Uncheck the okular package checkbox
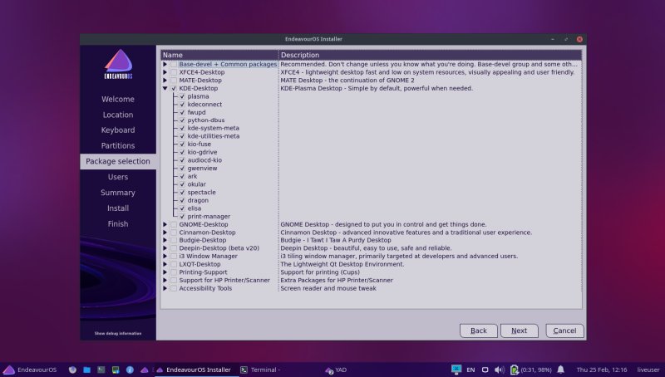The image size is (665, 377). pyautogui.click(x=182, y=184)
